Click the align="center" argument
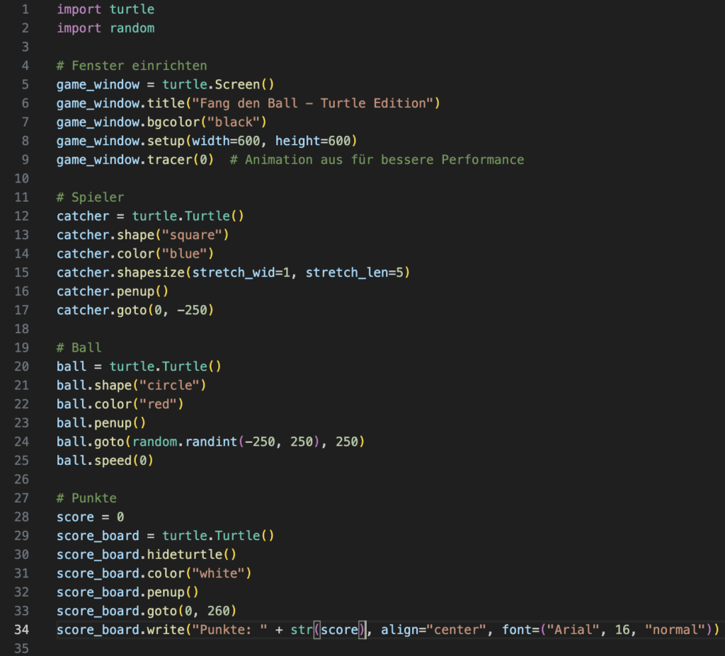 [433, 630]
